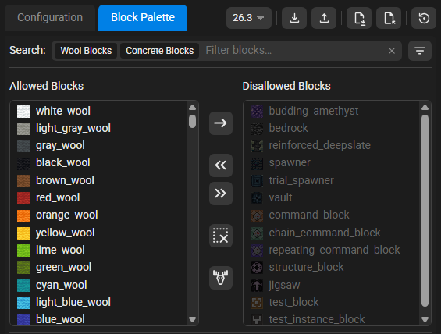The height and width of the screenshot is (334, 441).
Task: Click the reset history icon
Action: click(424, 18)
